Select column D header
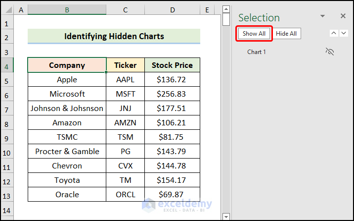This screenshot has width=354, height=221. click(x=172, y=10)
